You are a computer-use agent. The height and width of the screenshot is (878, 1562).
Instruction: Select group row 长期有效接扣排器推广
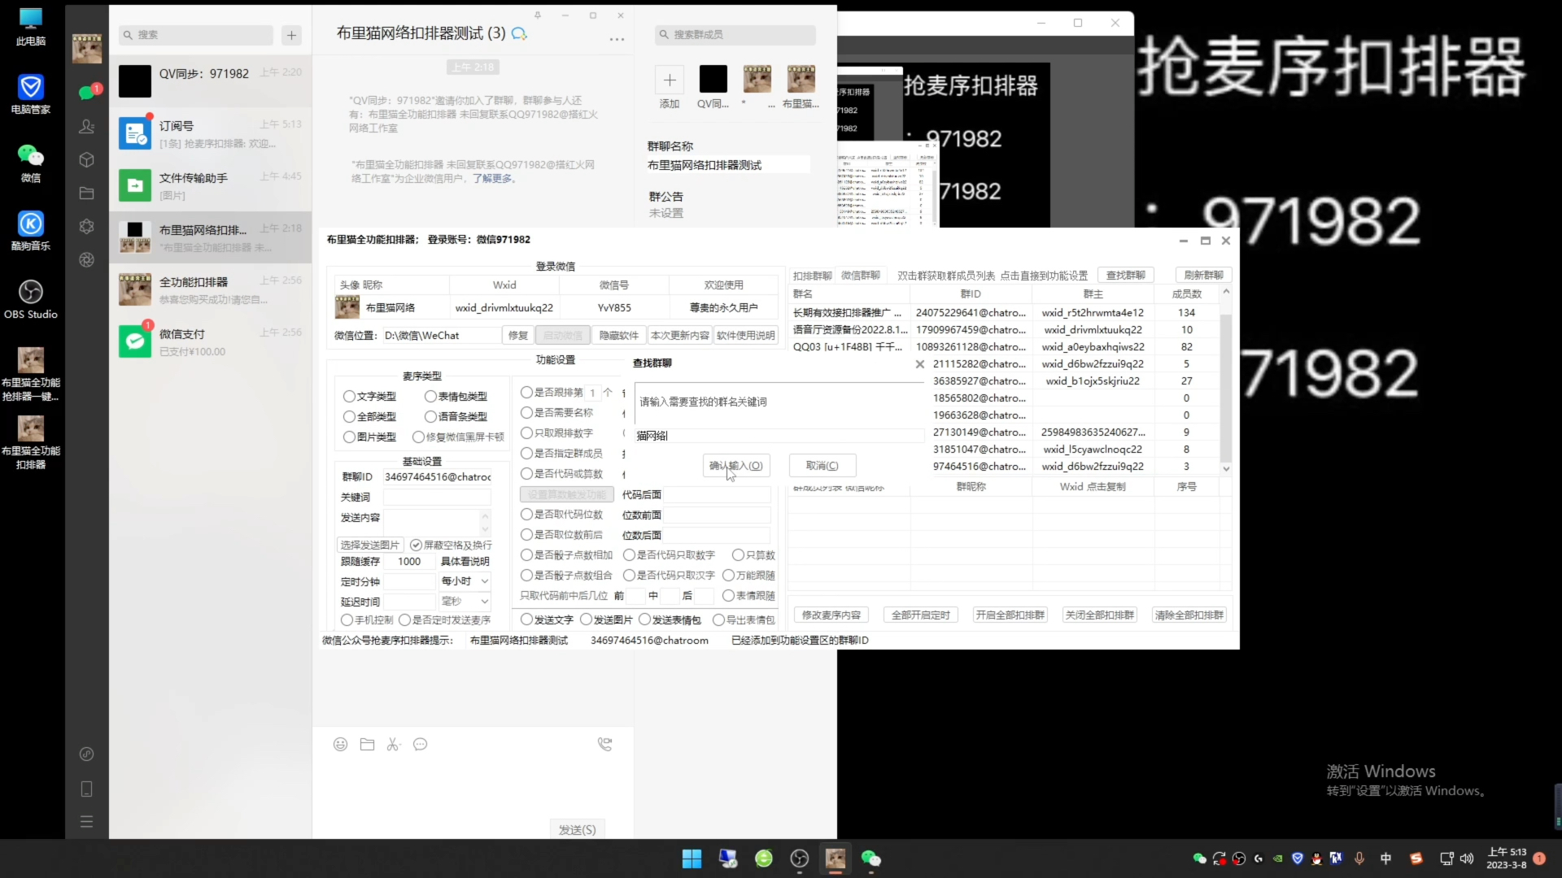pos(1006,313)
